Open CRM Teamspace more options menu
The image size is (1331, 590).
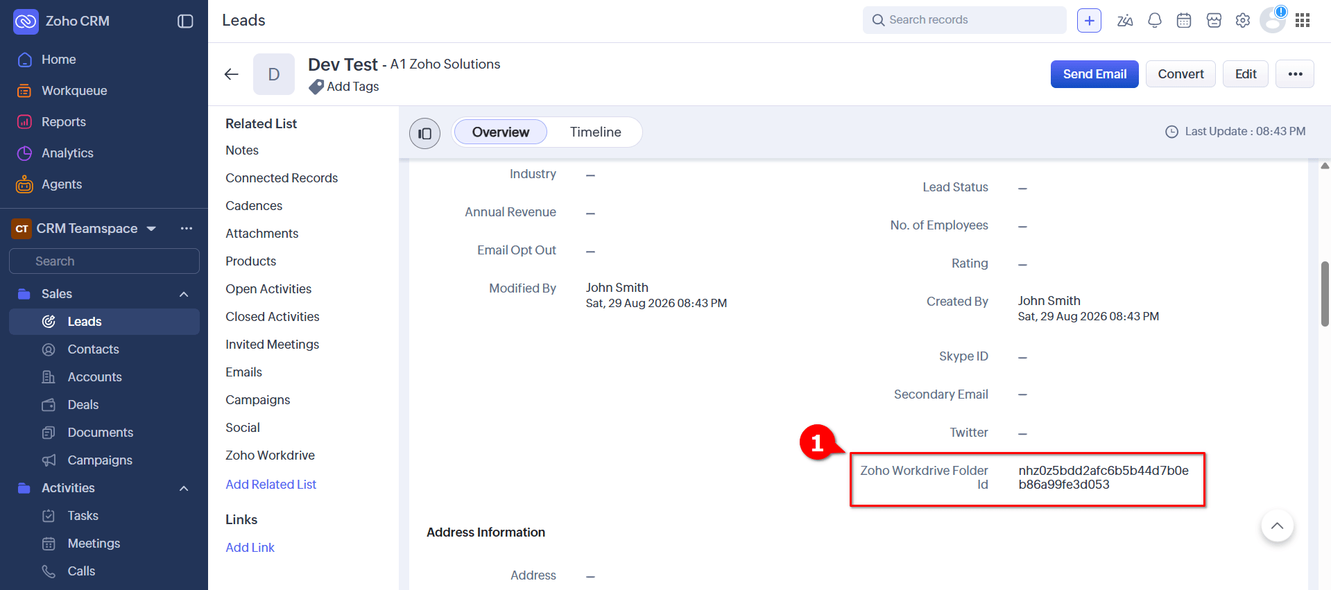[x=187, y=229]
